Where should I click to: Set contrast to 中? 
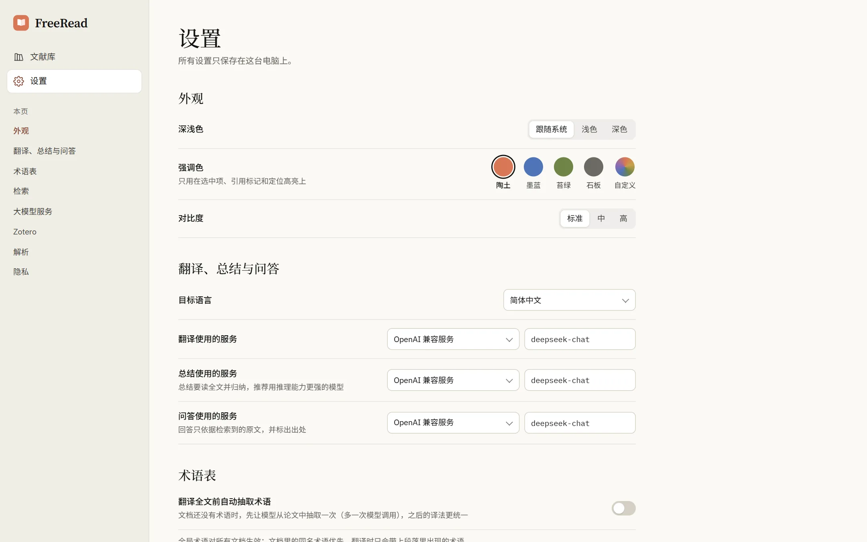pos(601,218)
